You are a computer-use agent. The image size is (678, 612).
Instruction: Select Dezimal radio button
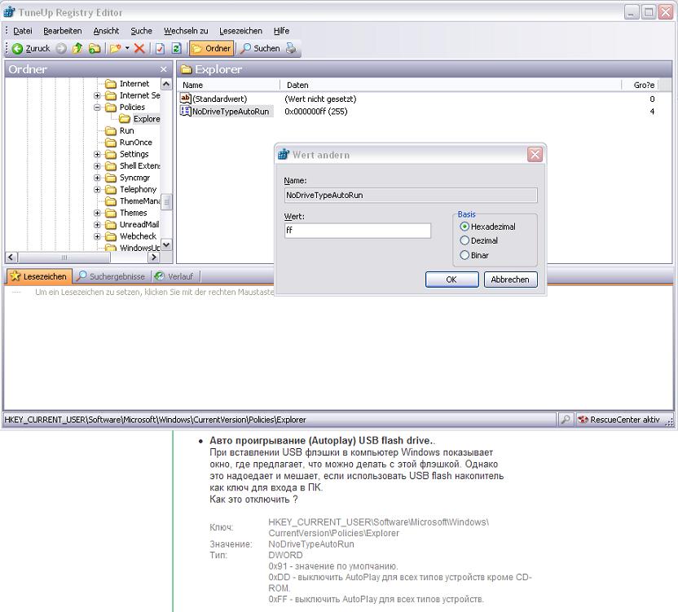pos(464,240)
